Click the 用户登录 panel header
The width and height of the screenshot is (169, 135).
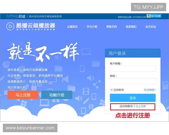(133, 53)
